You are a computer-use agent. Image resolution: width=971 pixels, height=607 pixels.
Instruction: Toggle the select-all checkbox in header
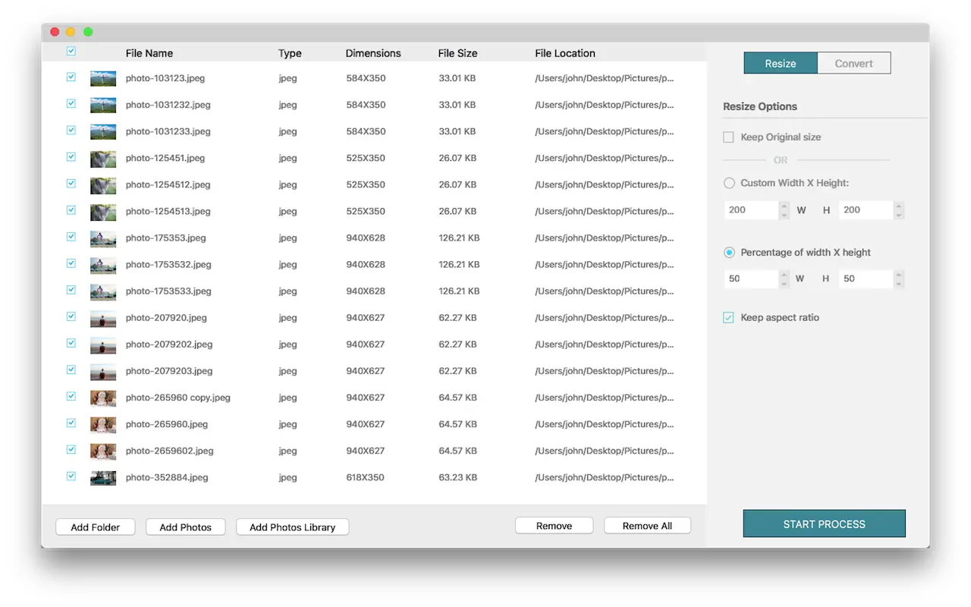pos(71,52)
